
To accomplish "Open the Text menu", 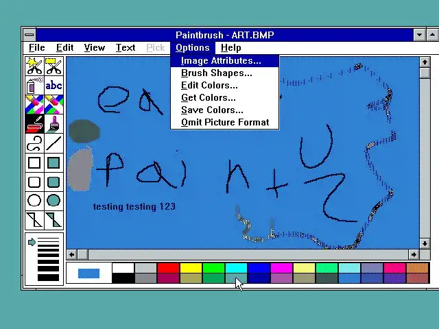I will [126, 47].
